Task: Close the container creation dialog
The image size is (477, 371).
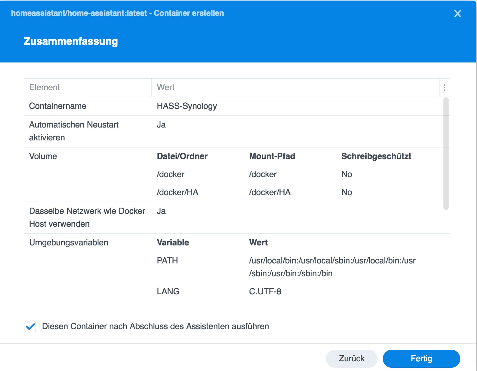Action: 457,14
